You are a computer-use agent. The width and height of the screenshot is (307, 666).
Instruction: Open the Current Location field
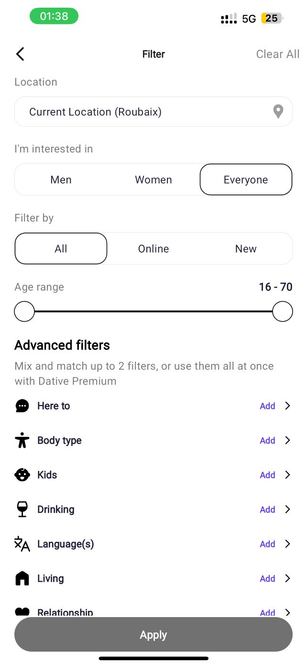[143, 112]
